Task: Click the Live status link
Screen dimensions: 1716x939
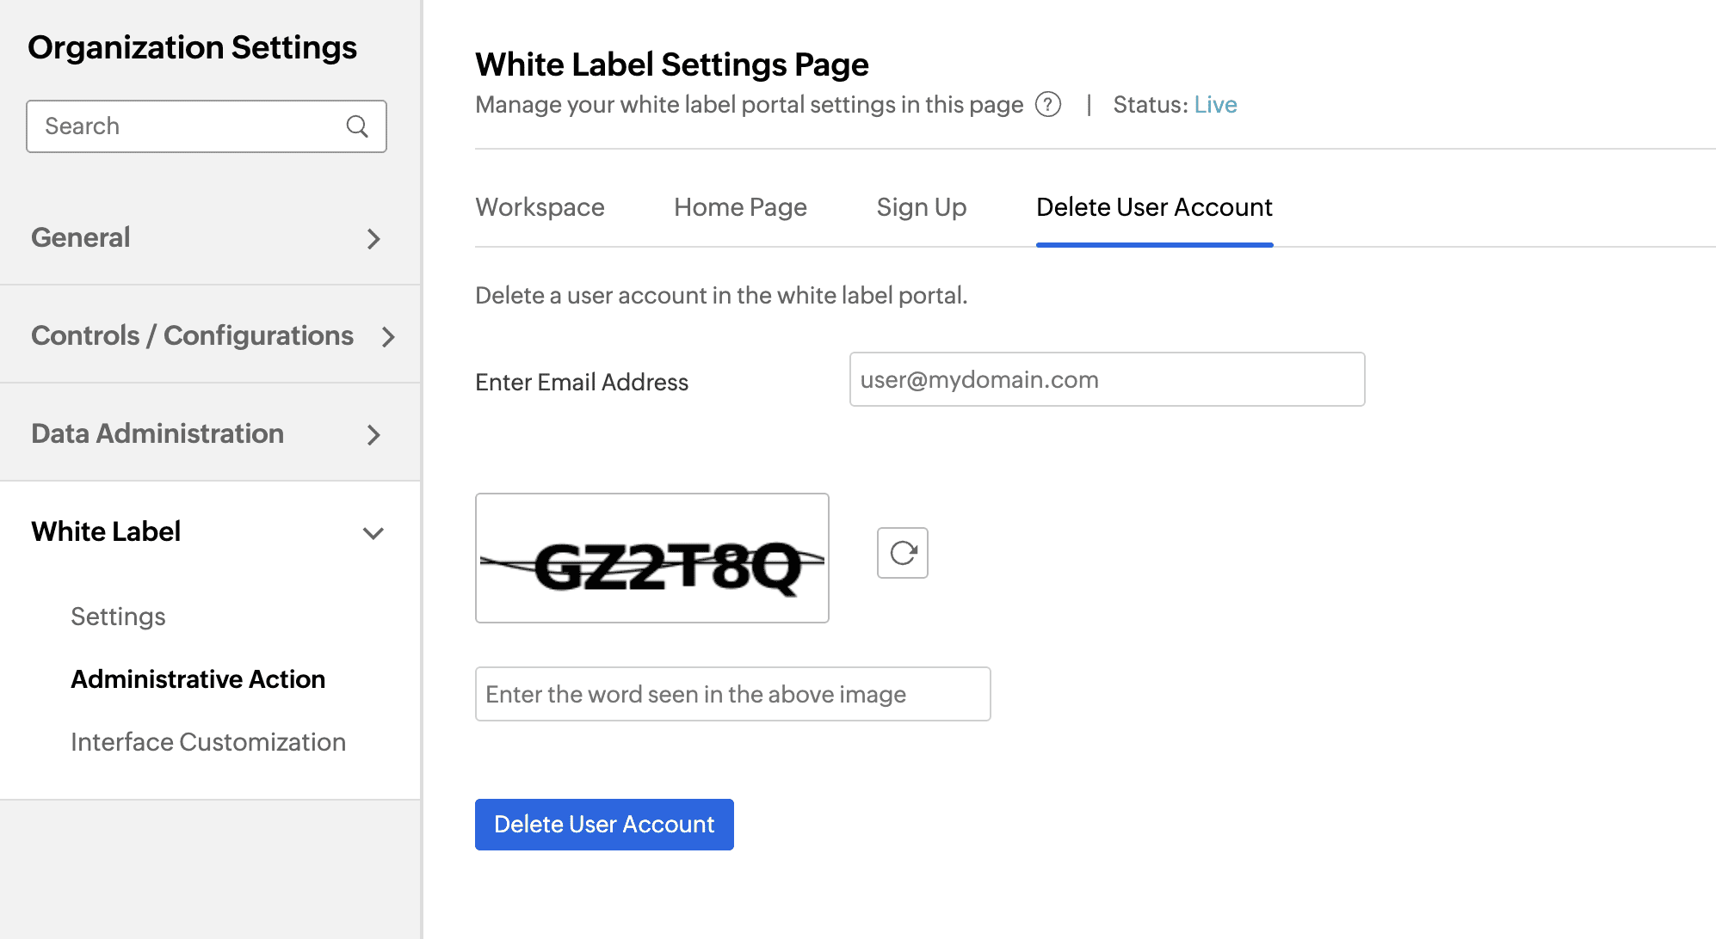Action: (x=1215, y=105)
